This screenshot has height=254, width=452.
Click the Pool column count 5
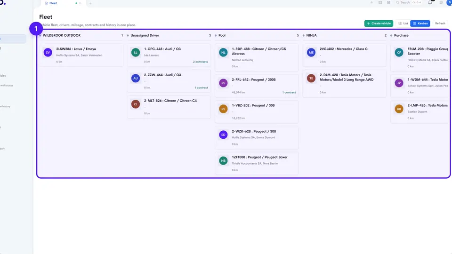(298, 35)
